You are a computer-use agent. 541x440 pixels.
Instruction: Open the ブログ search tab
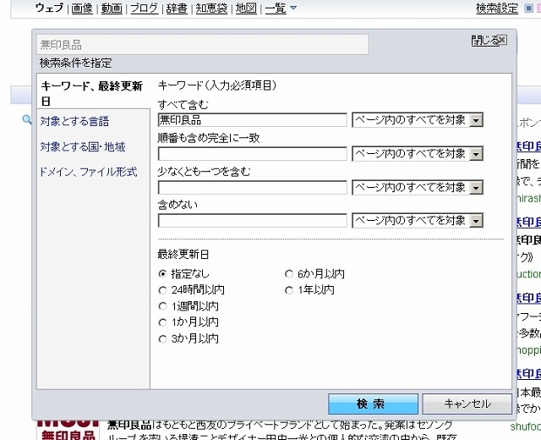click(145, 8)
